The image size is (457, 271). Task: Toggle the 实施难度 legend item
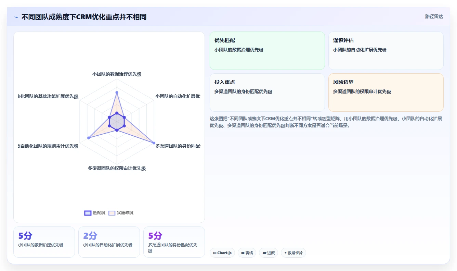pos(121,213)
